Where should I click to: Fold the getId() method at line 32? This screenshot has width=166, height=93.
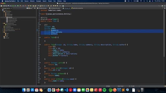pos(40,63)
